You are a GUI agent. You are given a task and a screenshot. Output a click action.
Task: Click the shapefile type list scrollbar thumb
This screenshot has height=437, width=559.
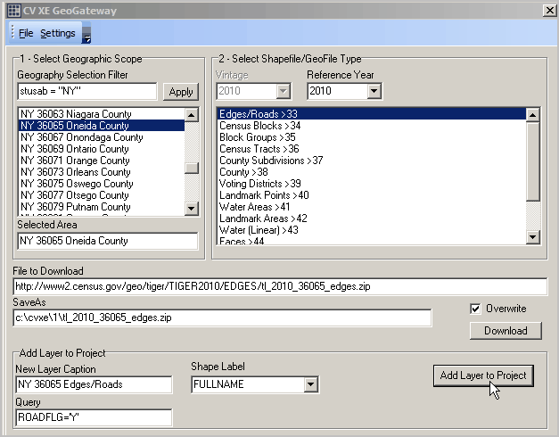coord(532,162)
